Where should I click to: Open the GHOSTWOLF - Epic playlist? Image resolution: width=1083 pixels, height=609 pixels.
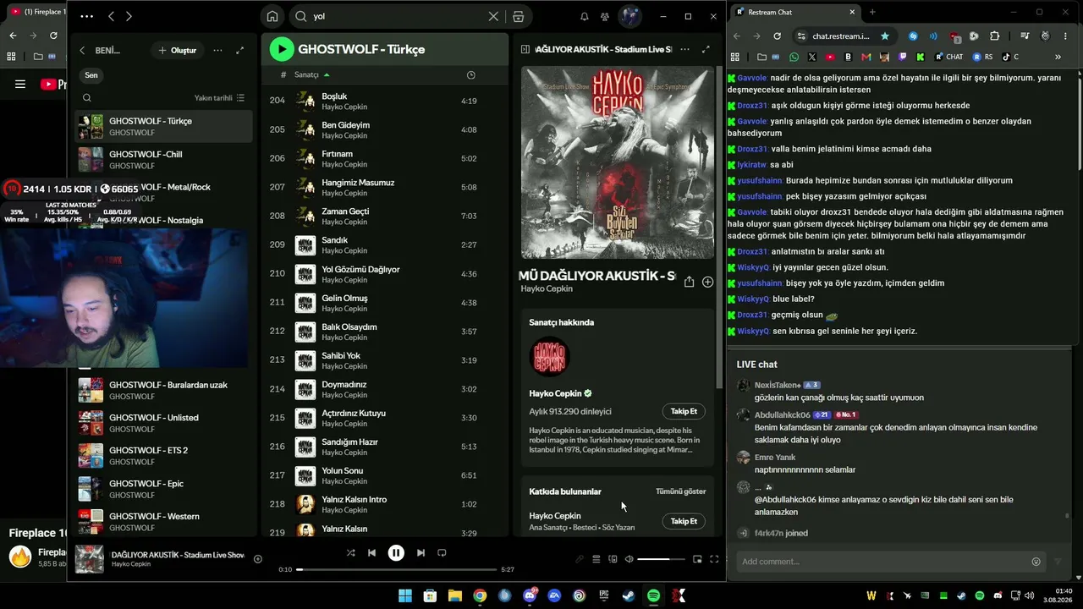[164, 489]
